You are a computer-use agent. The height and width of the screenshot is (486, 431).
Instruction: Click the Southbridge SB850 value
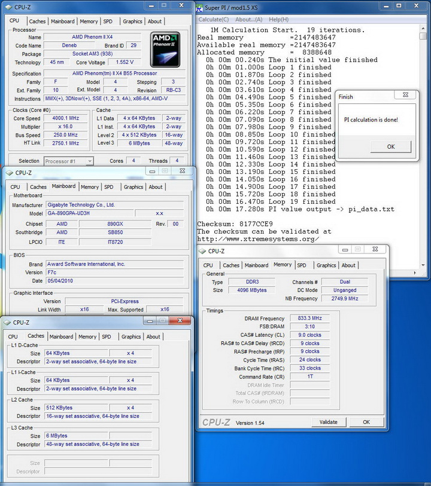115,232
